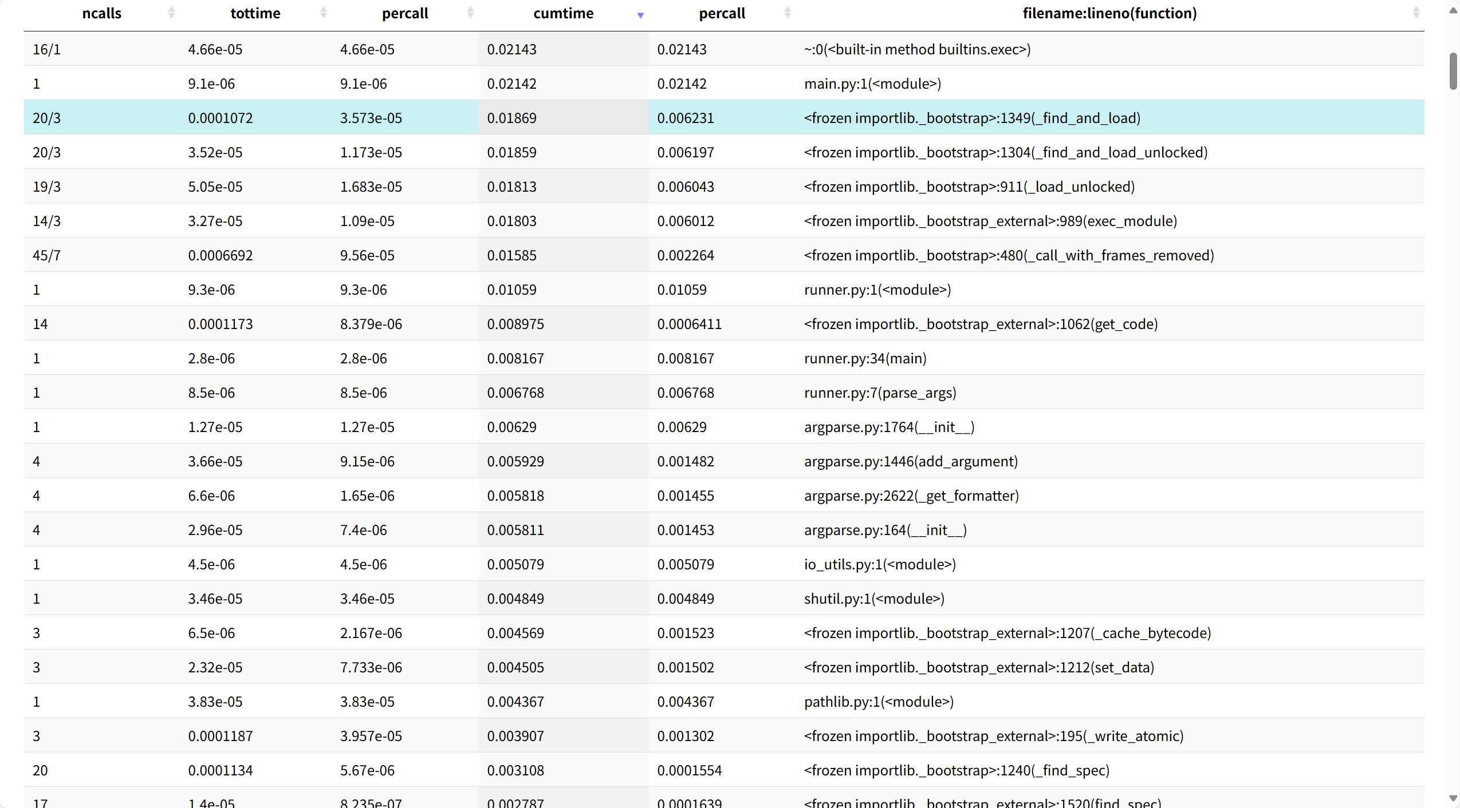
Task: Click the cumtime header label
Action: point(563,13)
